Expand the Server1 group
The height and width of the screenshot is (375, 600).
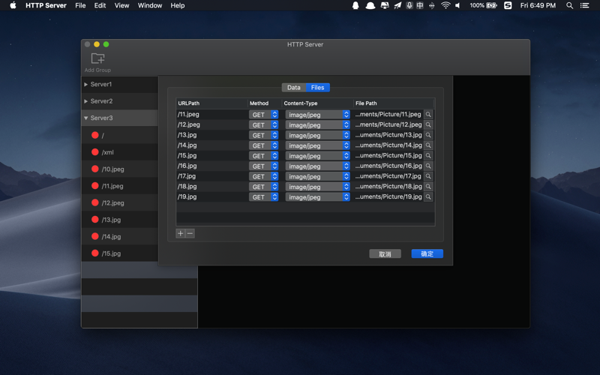86,84
